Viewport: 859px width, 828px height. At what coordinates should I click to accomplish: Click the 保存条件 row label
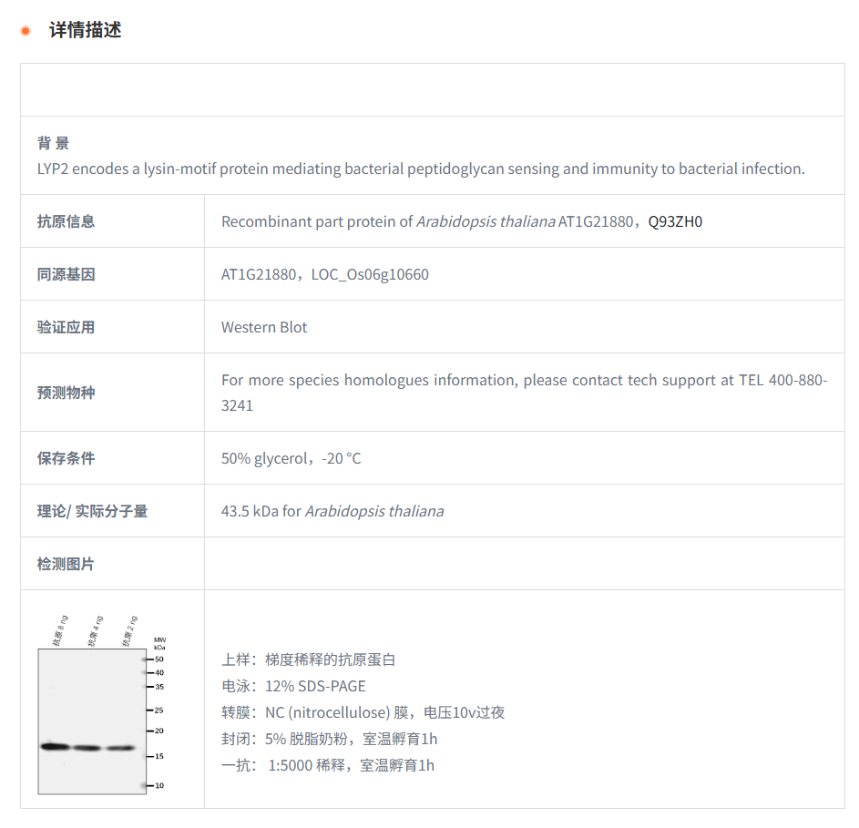click(66, 458)
